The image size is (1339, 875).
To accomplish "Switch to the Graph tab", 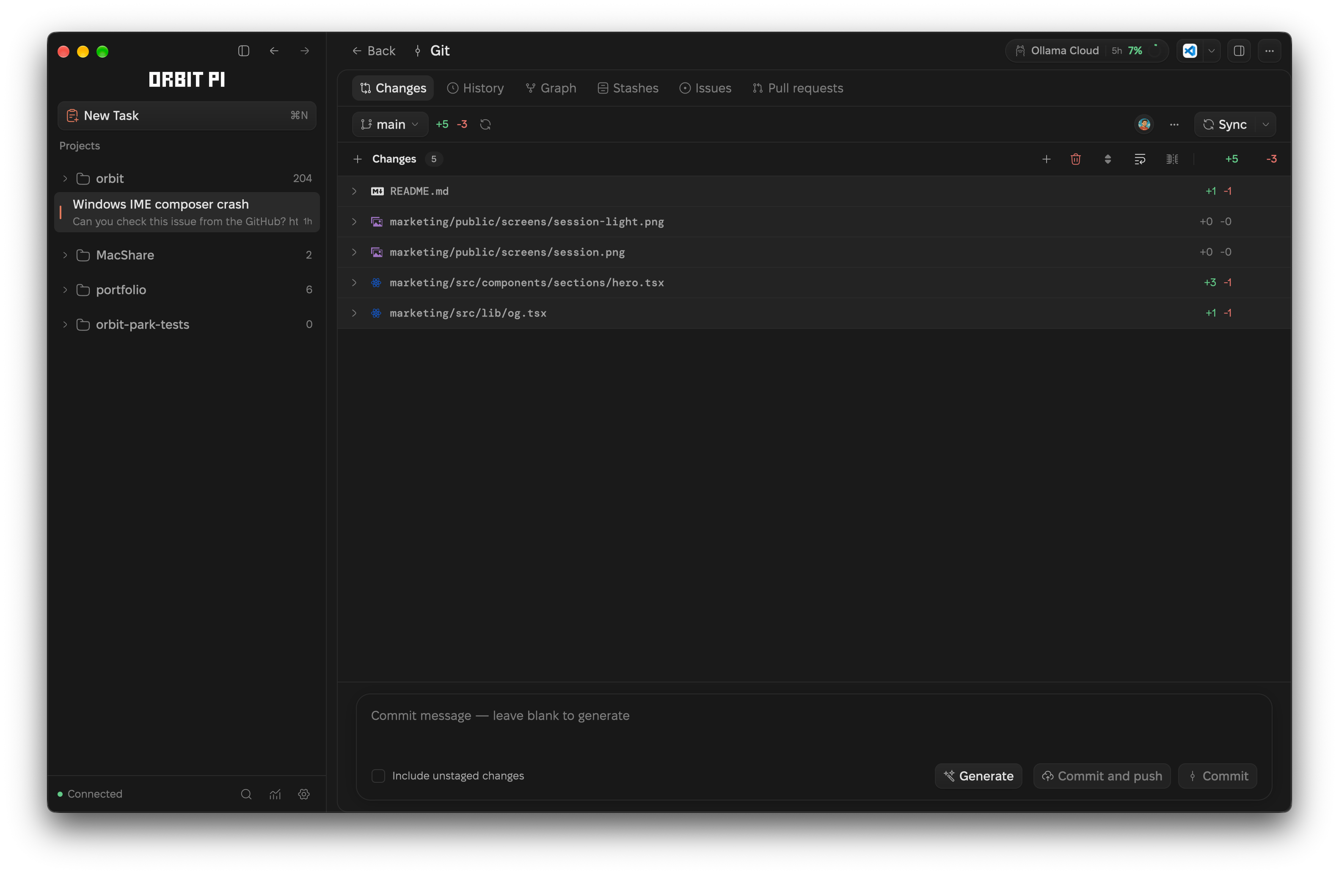I will click(551, 88).
